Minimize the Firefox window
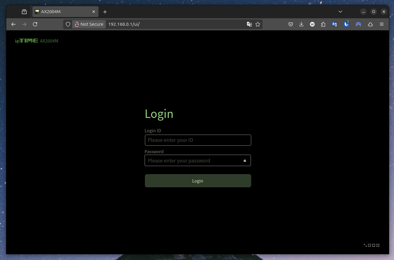 click(363, 12)
